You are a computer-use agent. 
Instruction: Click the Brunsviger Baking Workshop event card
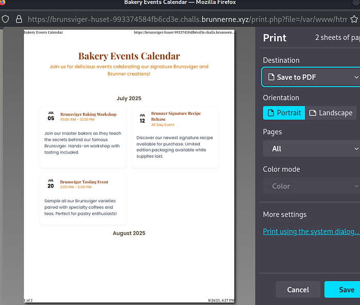tap(83, 137)
